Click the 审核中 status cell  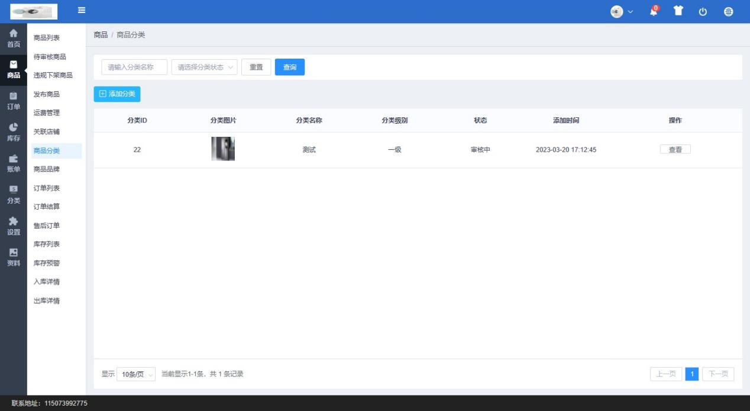480,150
